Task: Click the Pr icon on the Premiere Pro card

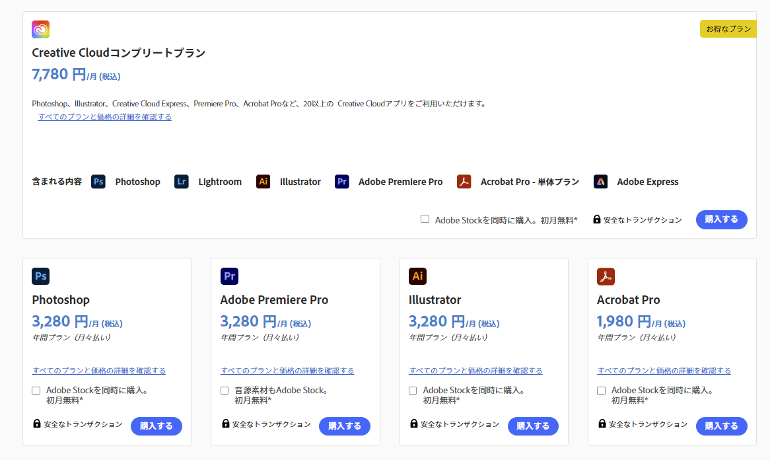Action: coord(229,276)
